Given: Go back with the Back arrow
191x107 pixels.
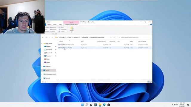Looking at the screenshot, I should (43, 38).
